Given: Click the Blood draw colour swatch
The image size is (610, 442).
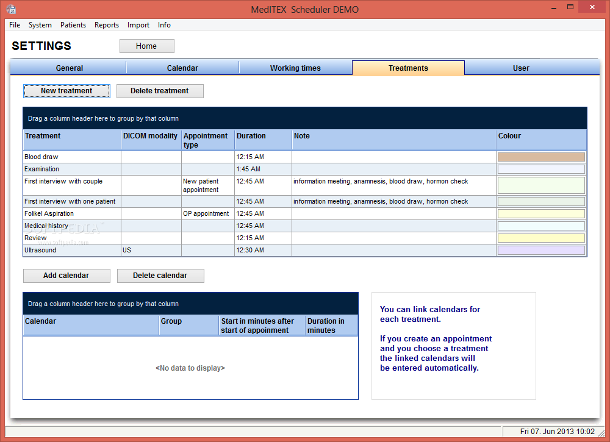Looking at the screenshot, I should pos(541,157).
